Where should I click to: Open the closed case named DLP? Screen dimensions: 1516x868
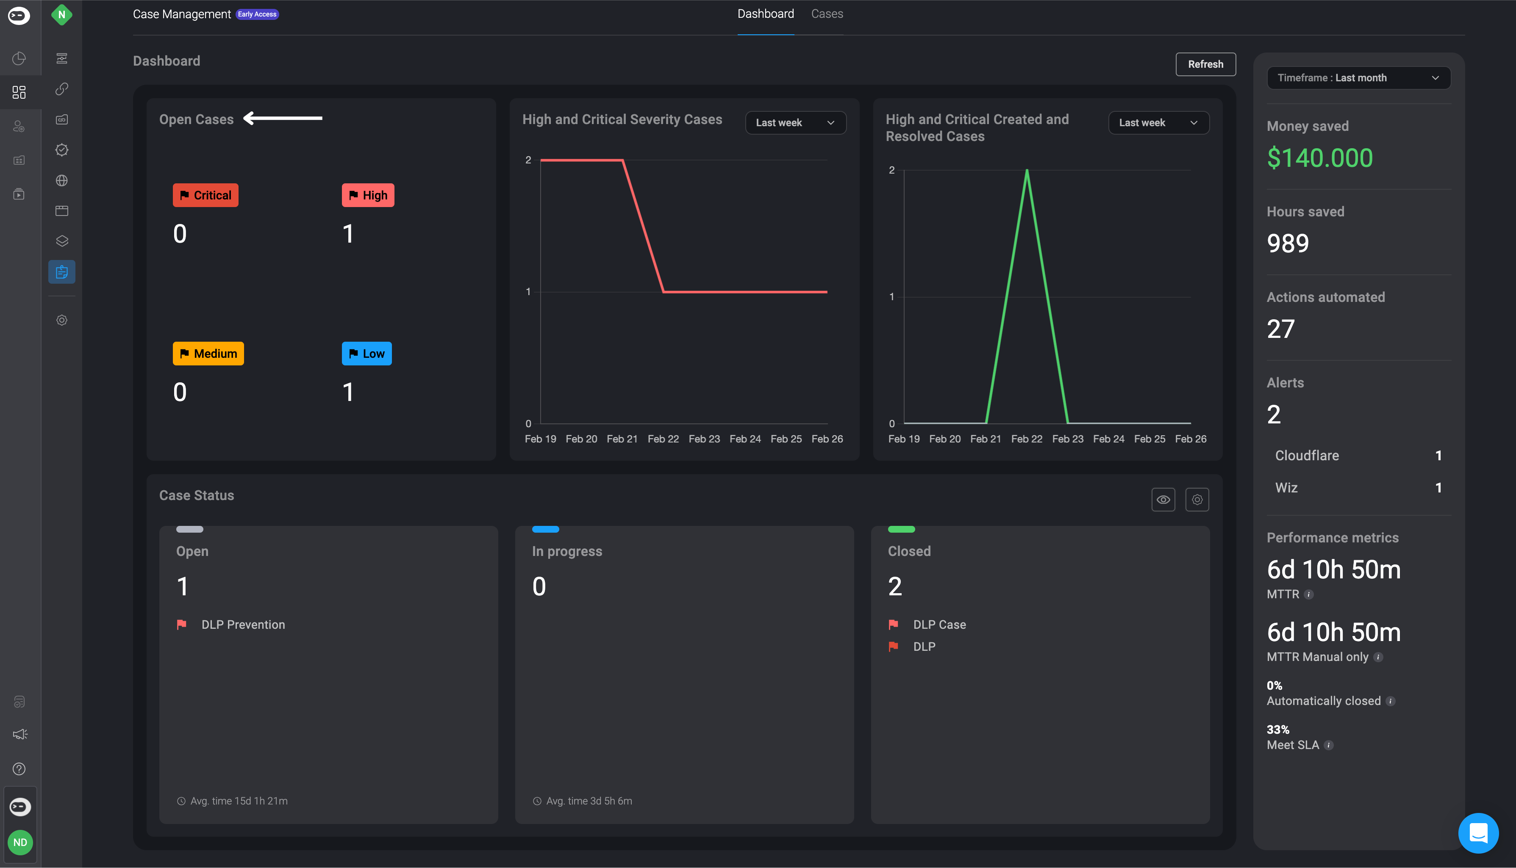924,647
